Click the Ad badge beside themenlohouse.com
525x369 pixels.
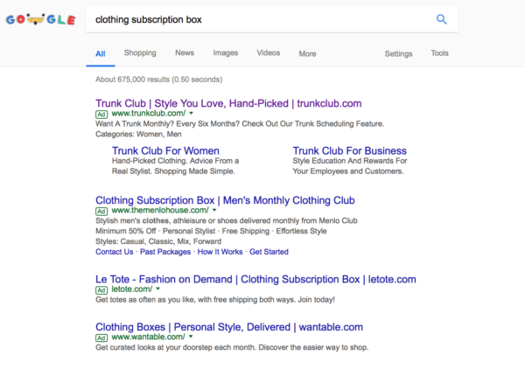coord(101,212)
